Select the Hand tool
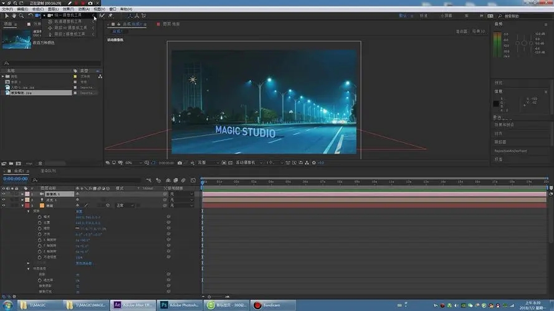The width and height of the screenshot is (554, 311). pyautogui.click(x=14, y=16)
